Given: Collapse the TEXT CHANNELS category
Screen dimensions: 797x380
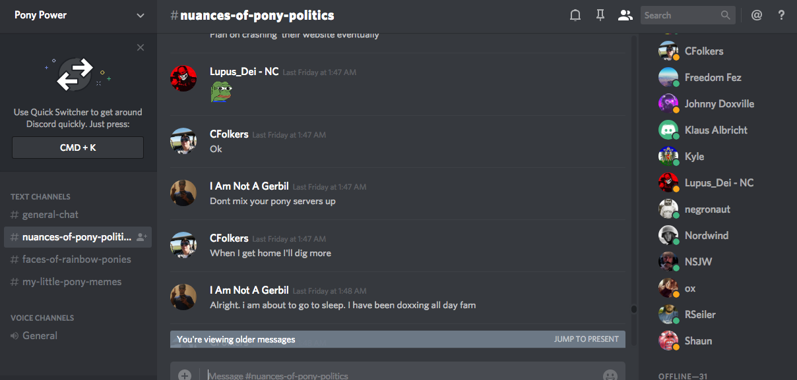Looking at the screenshot, I should click(x=40, y=196).
